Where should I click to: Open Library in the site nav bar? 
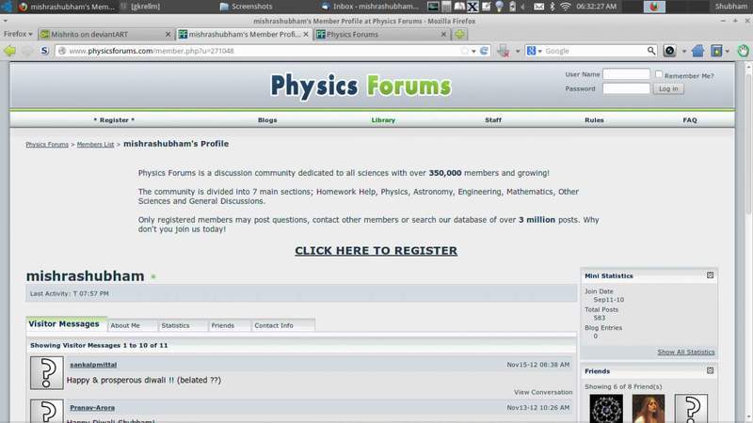(x=383, y=120)
